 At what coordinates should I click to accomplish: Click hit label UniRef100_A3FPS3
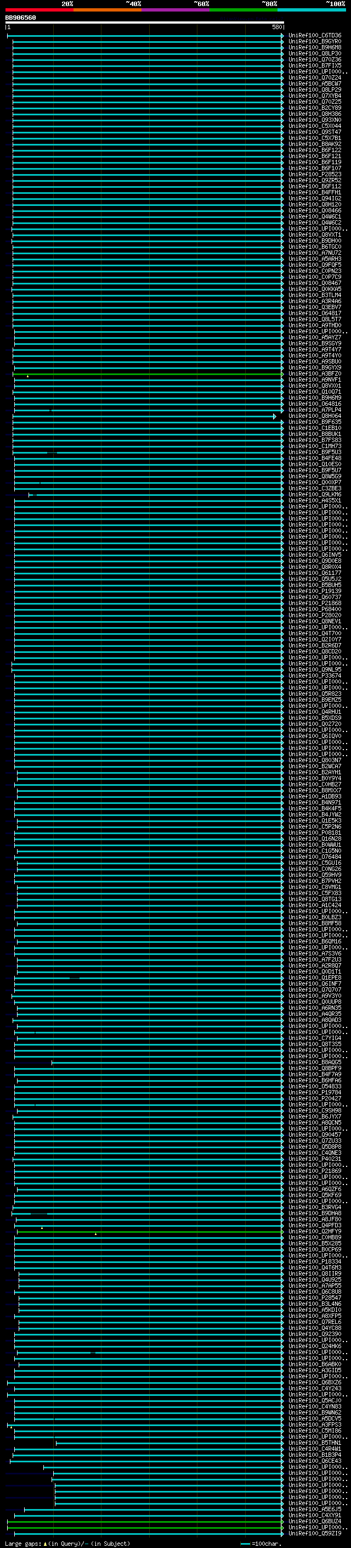pos(314,1424)
